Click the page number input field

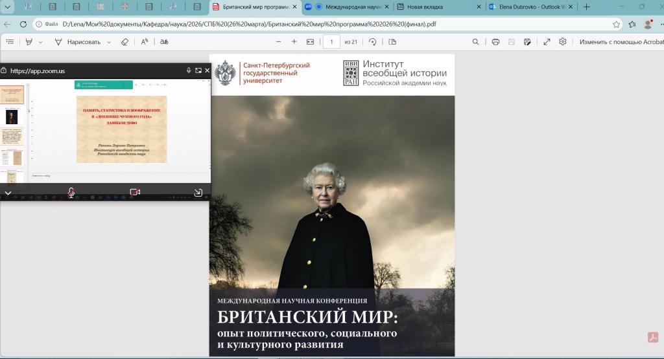click(x=331, y=41)
